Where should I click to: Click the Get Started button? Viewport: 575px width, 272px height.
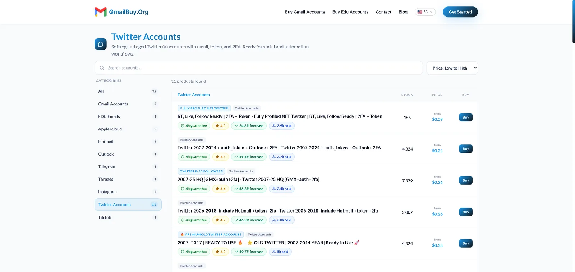[460, 12]
